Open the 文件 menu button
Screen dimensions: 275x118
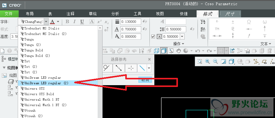(9, 14)
